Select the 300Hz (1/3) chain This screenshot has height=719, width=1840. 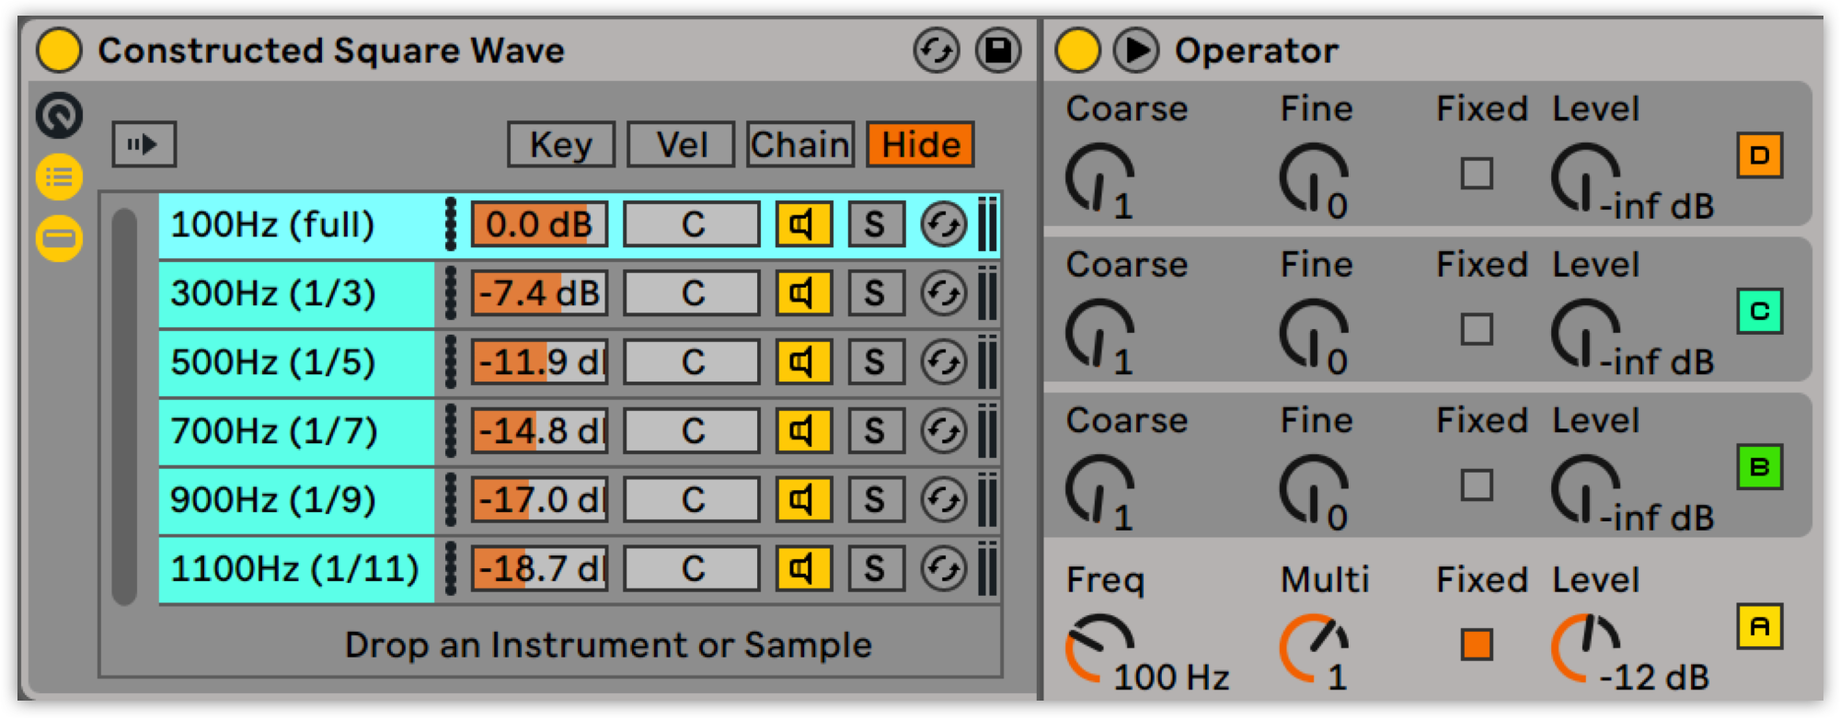[296, 294]
